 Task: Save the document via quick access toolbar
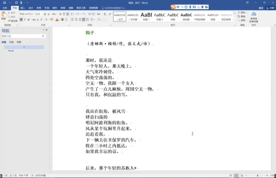pos(4,3)
